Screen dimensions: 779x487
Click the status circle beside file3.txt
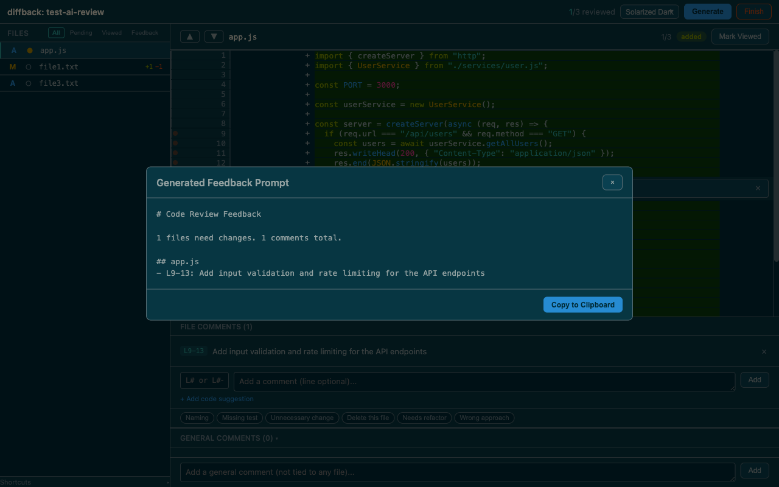(27, 83)
